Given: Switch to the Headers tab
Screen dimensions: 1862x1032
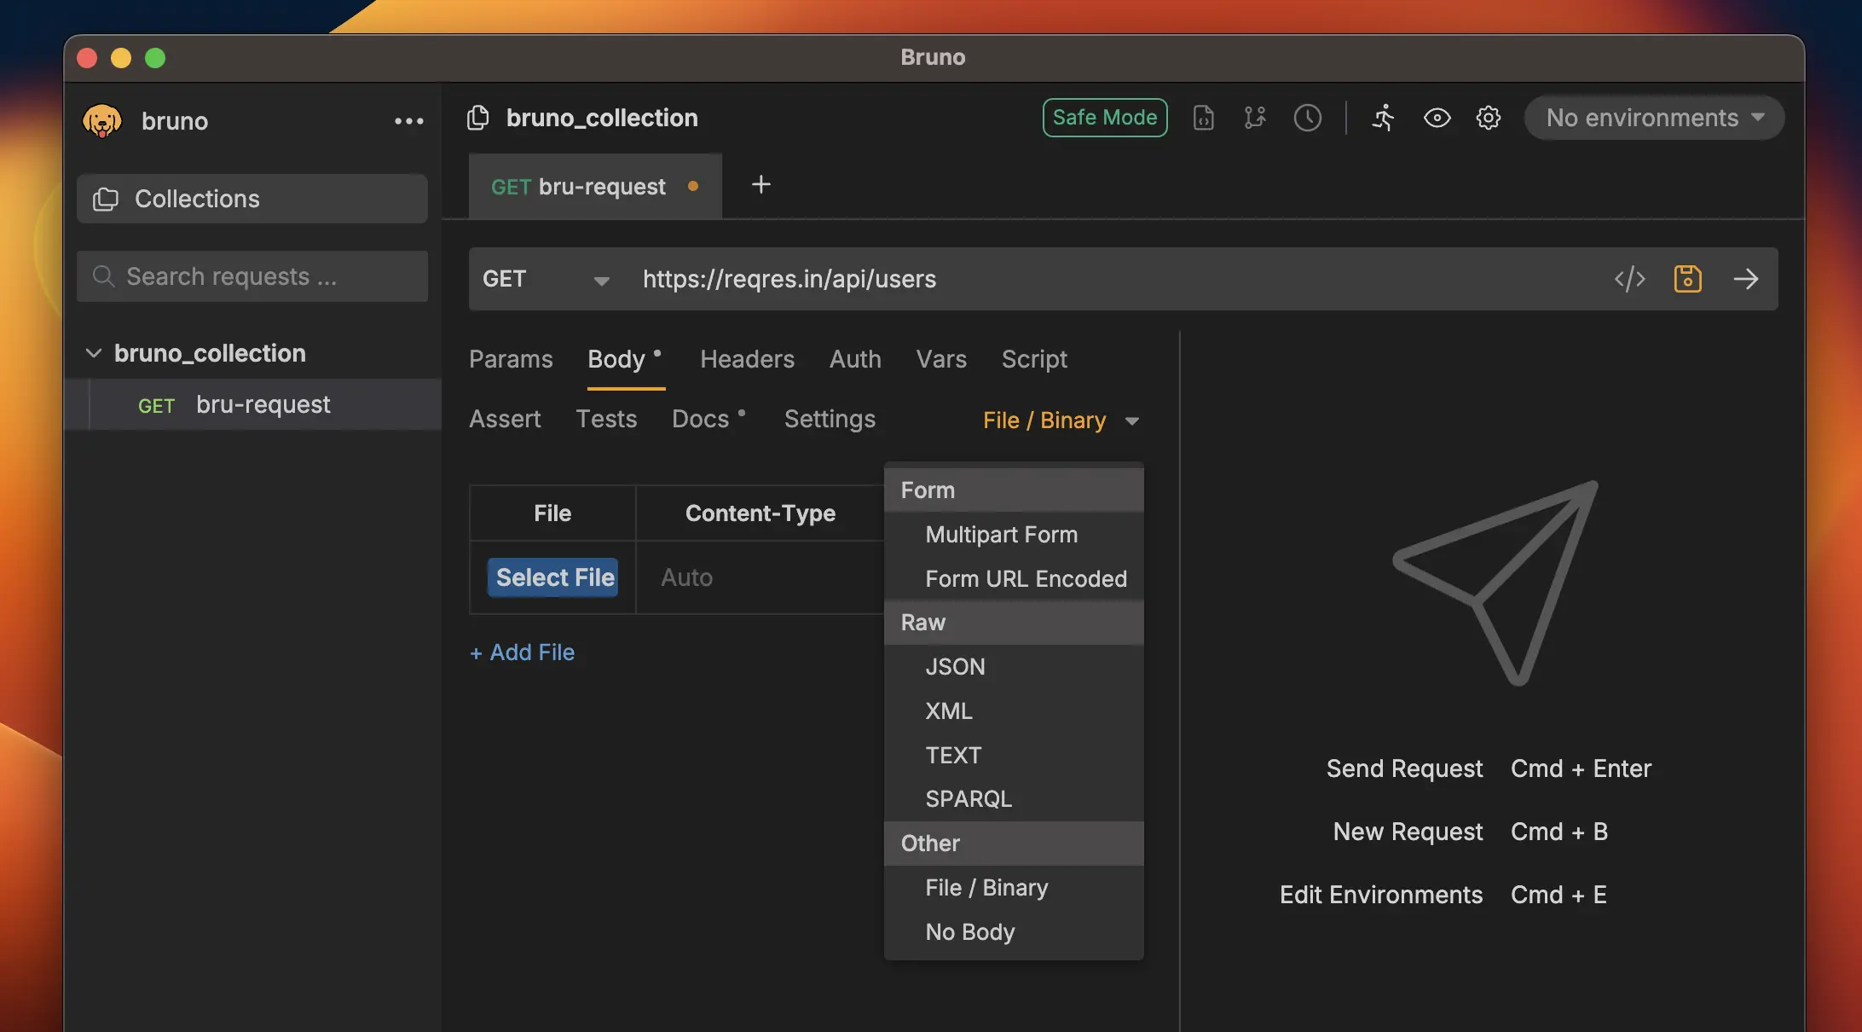Looking at the screenshot, I should 747,359.
